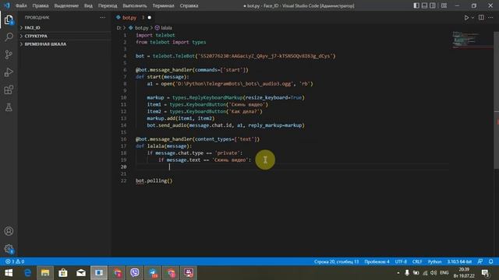Open the Вид menu
This screenshot has width=499, height=280.
(88, 5)
